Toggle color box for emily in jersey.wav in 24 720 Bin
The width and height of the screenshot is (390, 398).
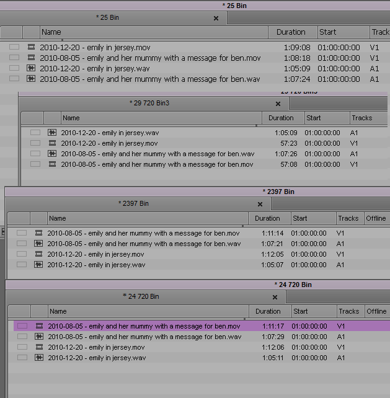[x=22, y=357]
